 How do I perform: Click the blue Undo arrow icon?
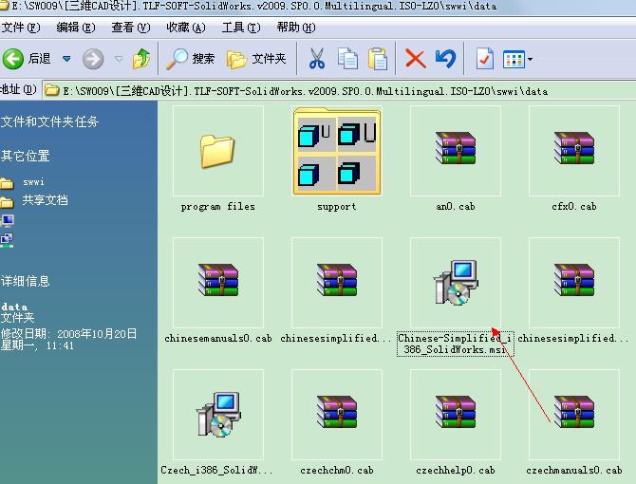(445, 59)
